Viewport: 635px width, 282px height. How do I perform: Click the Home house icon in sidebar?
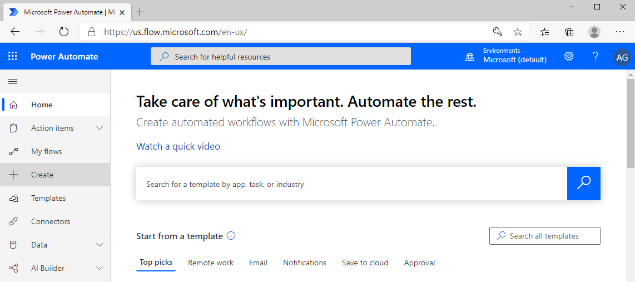[x=13, y=105]
